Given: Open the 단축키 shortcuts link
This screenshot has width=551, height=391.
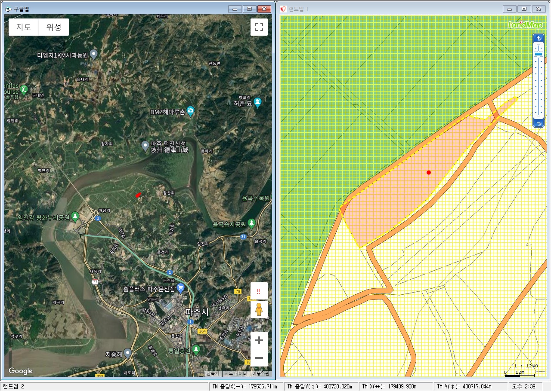Looking at the screenshot, I should pyautogui.click(x=213, y=373).
